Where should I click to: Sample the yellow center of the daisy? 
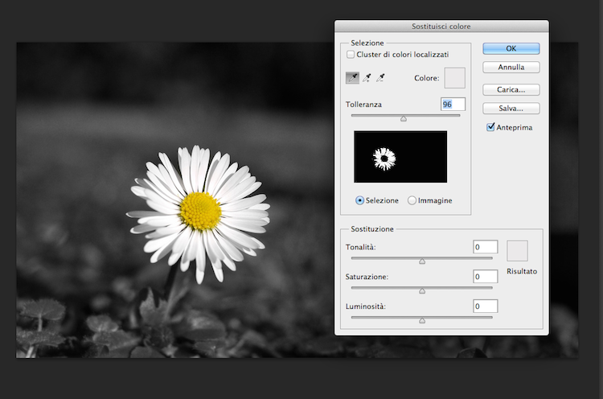(200, 212)
